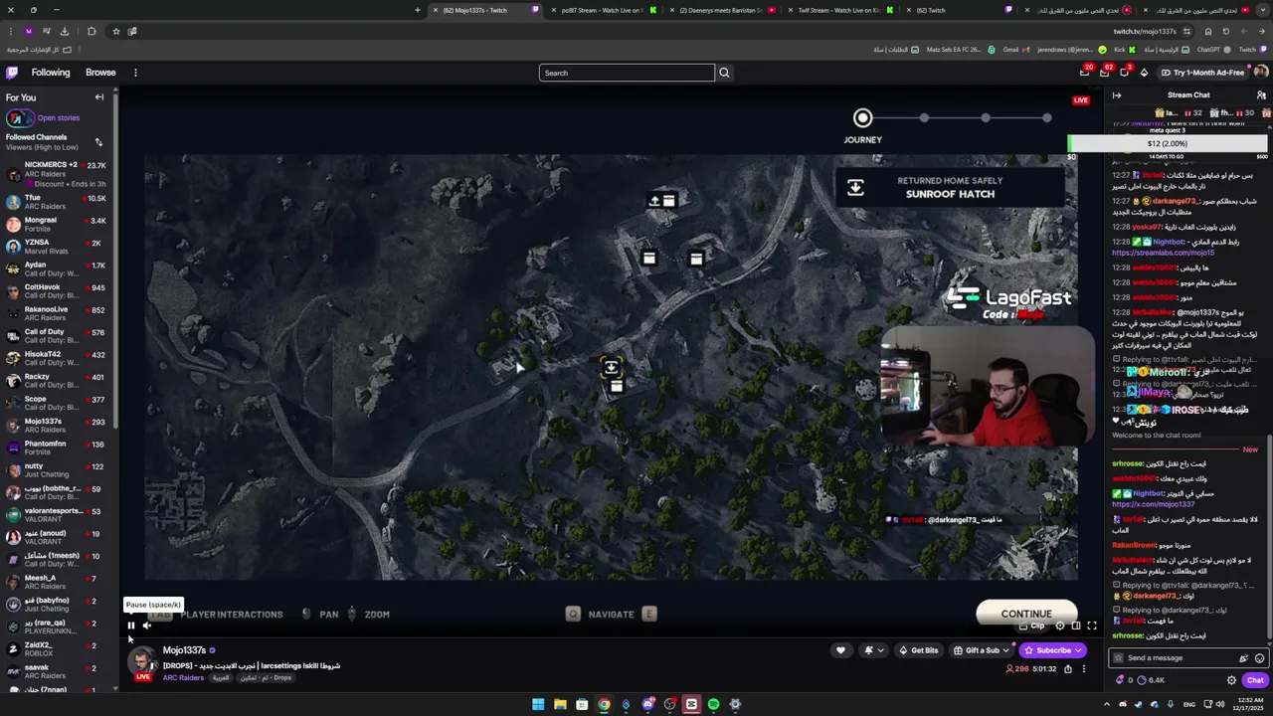Image resolution: width=1273 pixels, height=716 pixels.
Task: Create a clip with Clip button
Action: pyautogui.click(x=1034, y=626)
